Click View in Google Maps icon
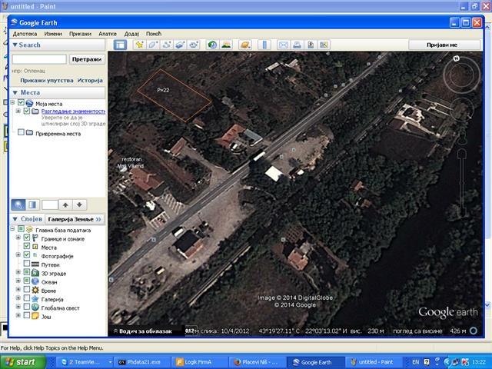The width and height of the screenshot is (492, 369). coord(324,45)
